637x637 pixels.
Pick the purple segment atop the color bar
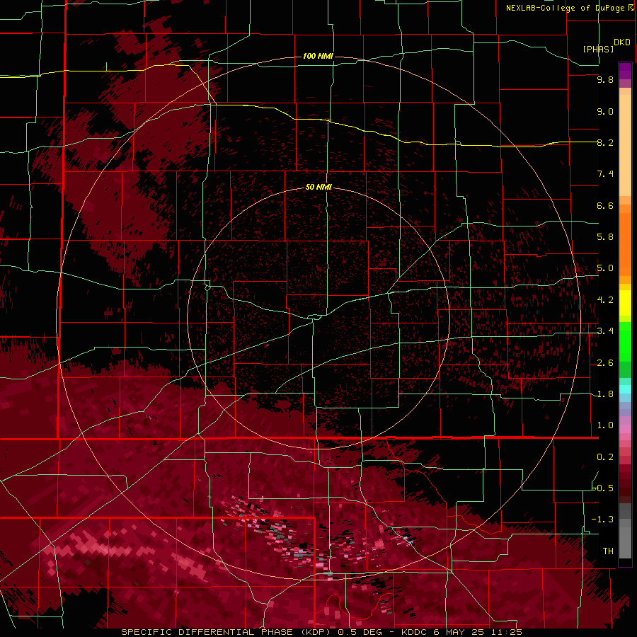pos(625,71)
